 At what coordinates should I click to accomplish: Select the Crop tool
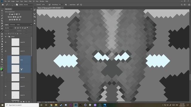tap(2, 21)
